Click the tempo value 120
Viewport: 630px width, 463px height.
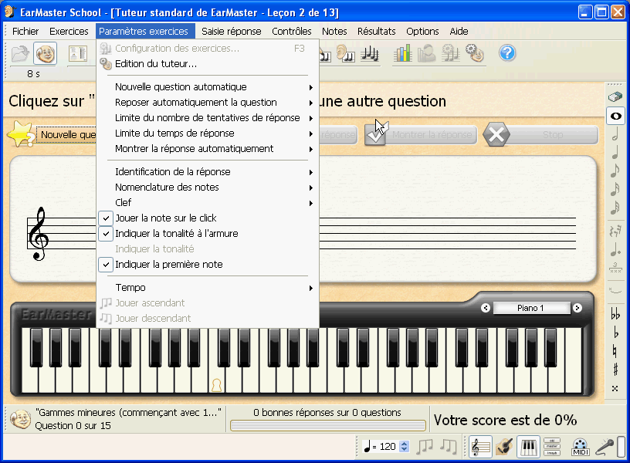point(388,447)
